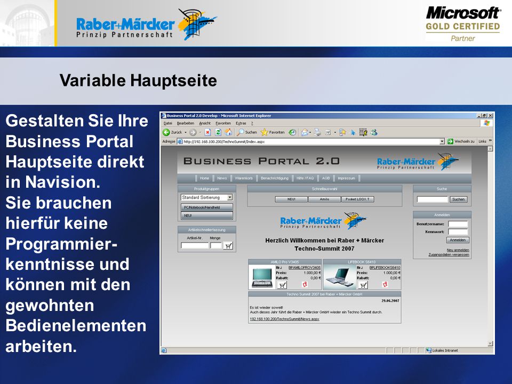This screenshot has height=384, width=512.
Task: Click the Kennwort password field
Action: point(458,232)
